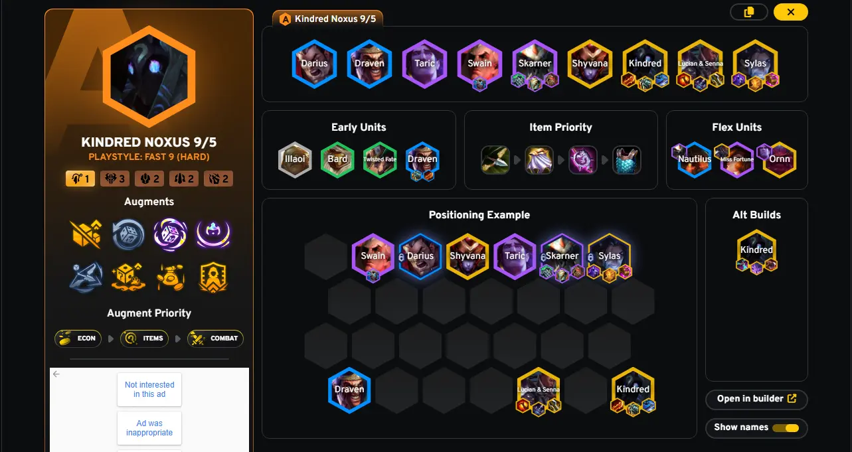Select the ECON augment priority chip
This screenshot has width=852, height=452.
(78, 339)
